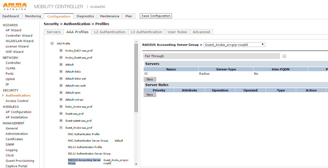Screen dimensions: 328x168
Task: Click the tree panel scrollbar down arrow
Action: [136, 164]
